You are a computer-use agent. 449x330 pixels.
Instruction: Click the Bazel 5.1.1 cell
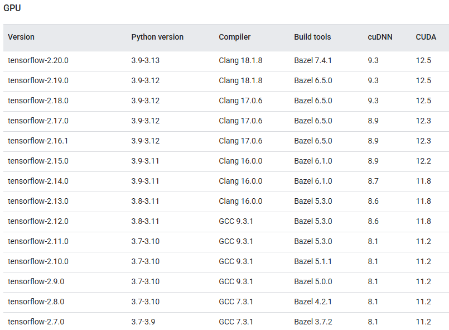coord(313,261)
